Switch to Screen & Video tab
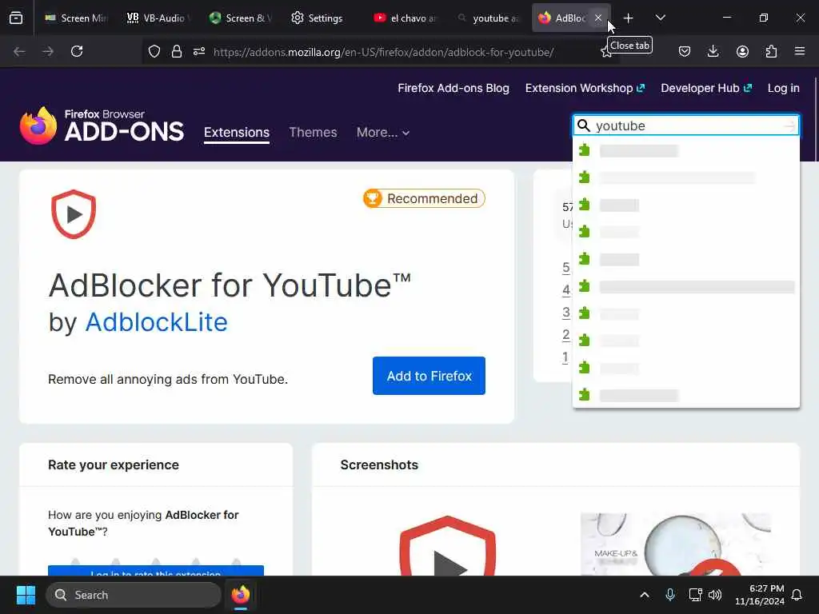 coord(240,18)
